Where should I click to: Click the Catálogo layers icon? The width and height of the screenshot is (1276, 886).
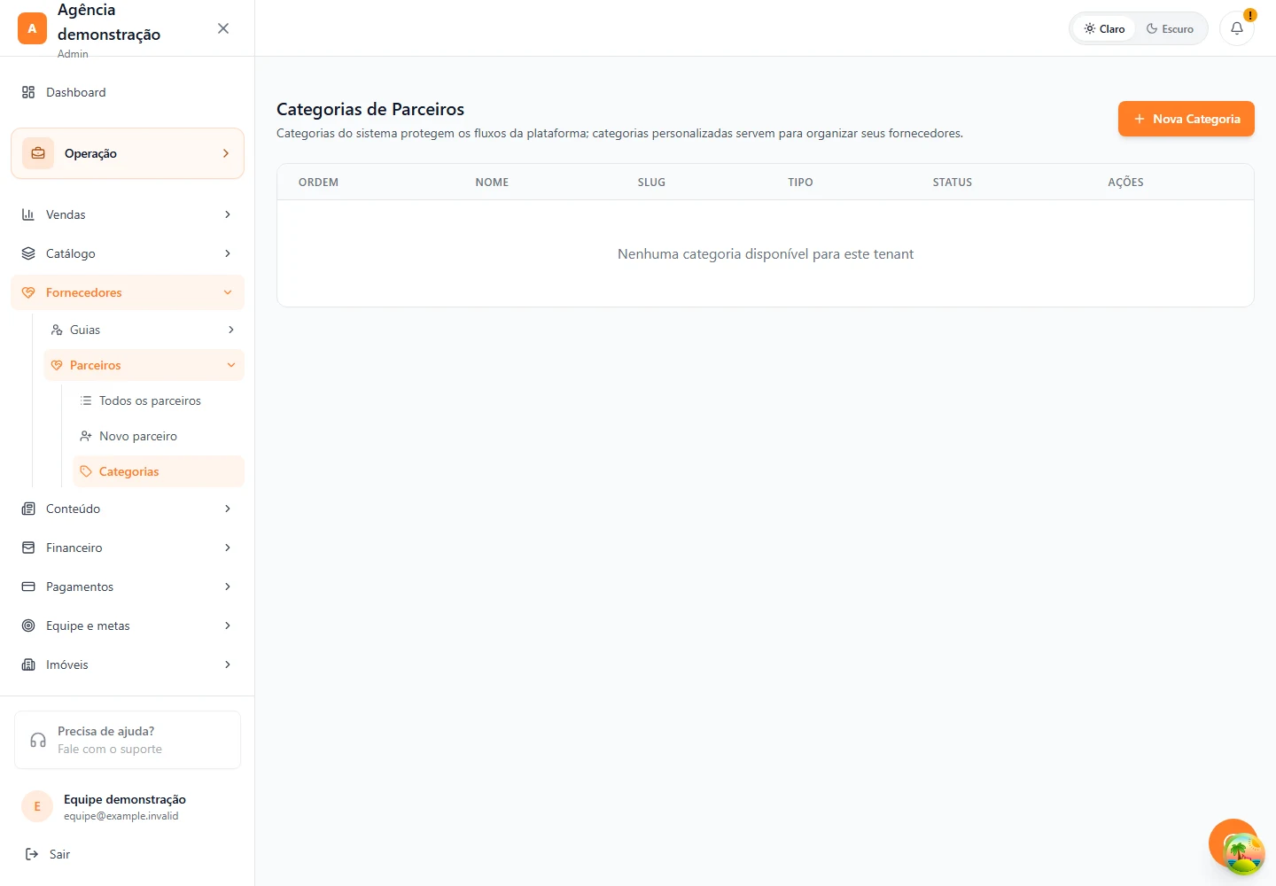pos(28,253)
